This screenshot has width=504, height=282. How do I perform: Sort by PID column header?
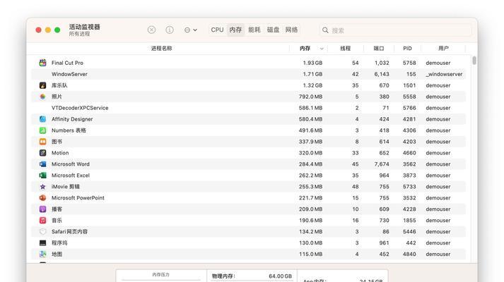point(407,49)
